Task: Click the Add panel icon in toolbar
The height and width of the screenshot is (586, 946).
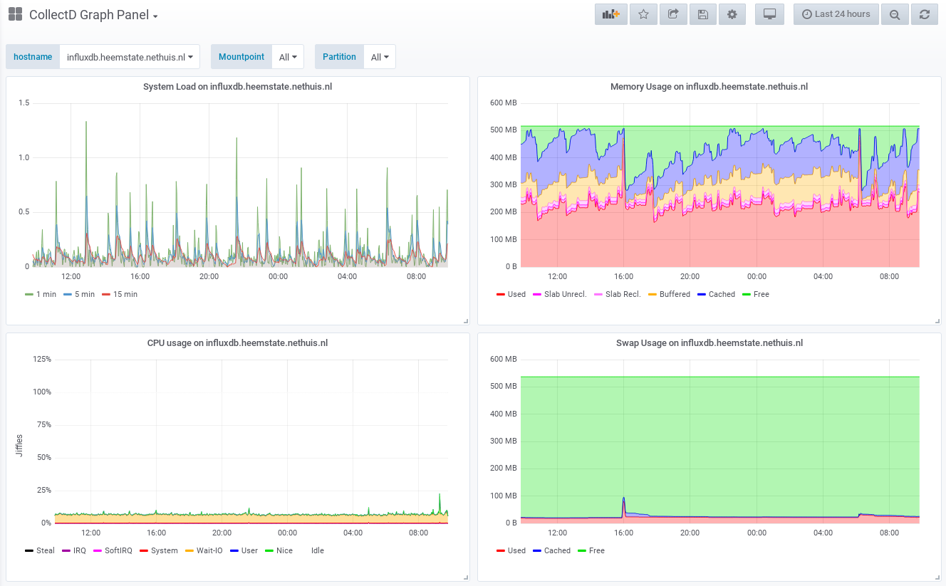Action: [611, 14]
